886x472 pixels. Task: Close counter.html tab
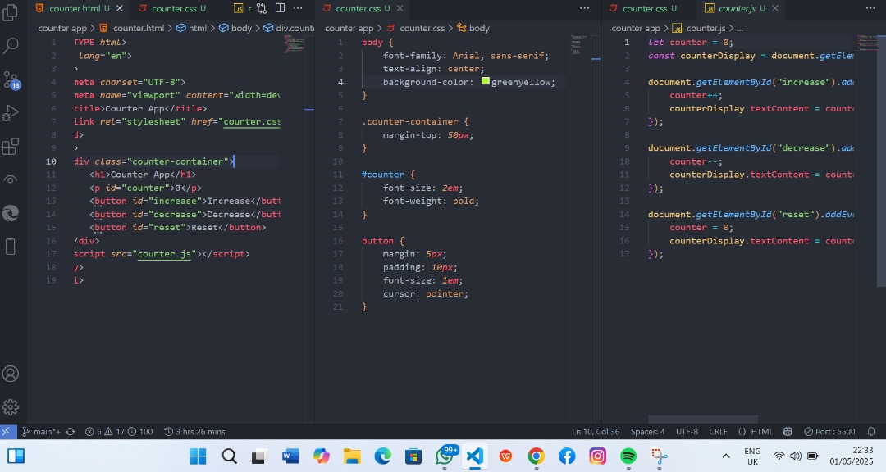[119, 8]
